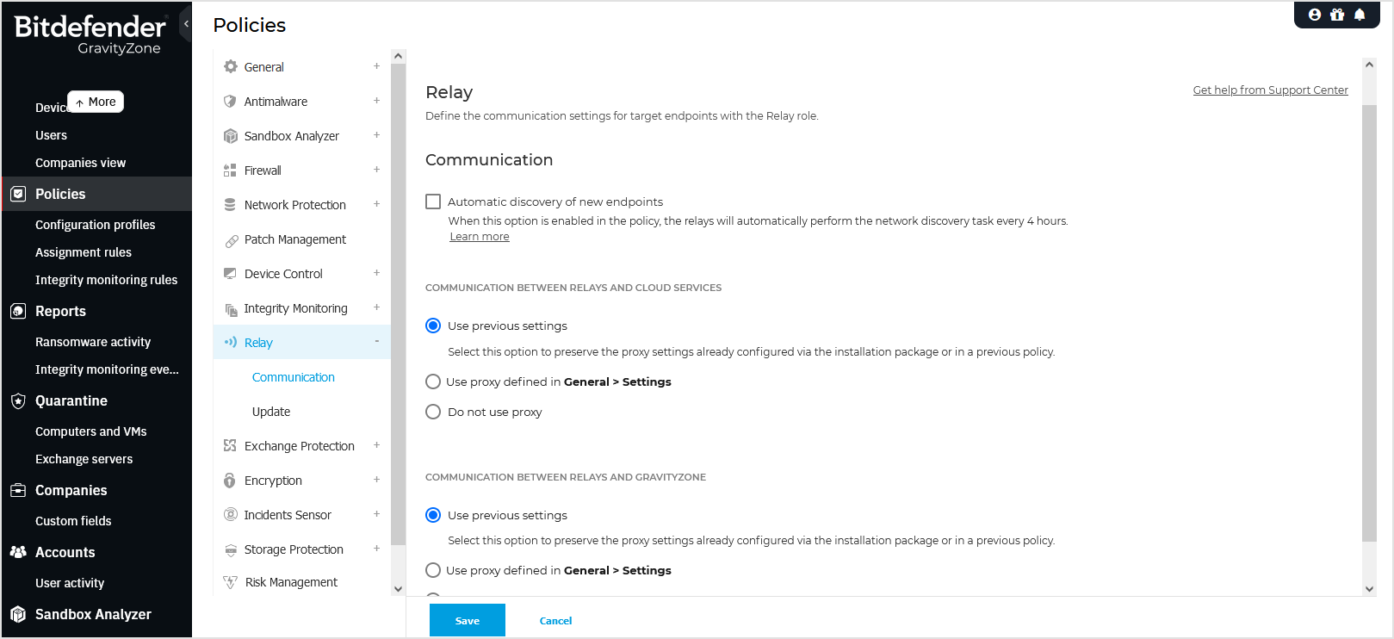Enable Automatic discovery of new endpoints
Image resolution: width=1394 pixels, height=639 pixels.
[433, 202]
